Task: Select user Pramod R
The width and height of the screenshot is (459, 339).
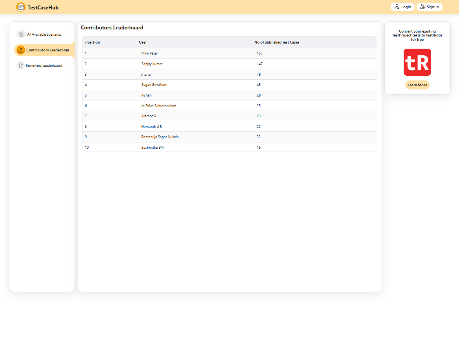Action: (149, 116)
